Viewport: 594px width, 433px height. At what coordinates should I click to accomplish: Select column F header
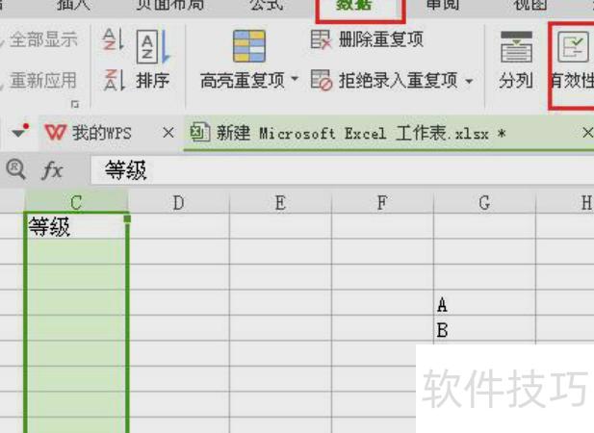tap(382, 202)
